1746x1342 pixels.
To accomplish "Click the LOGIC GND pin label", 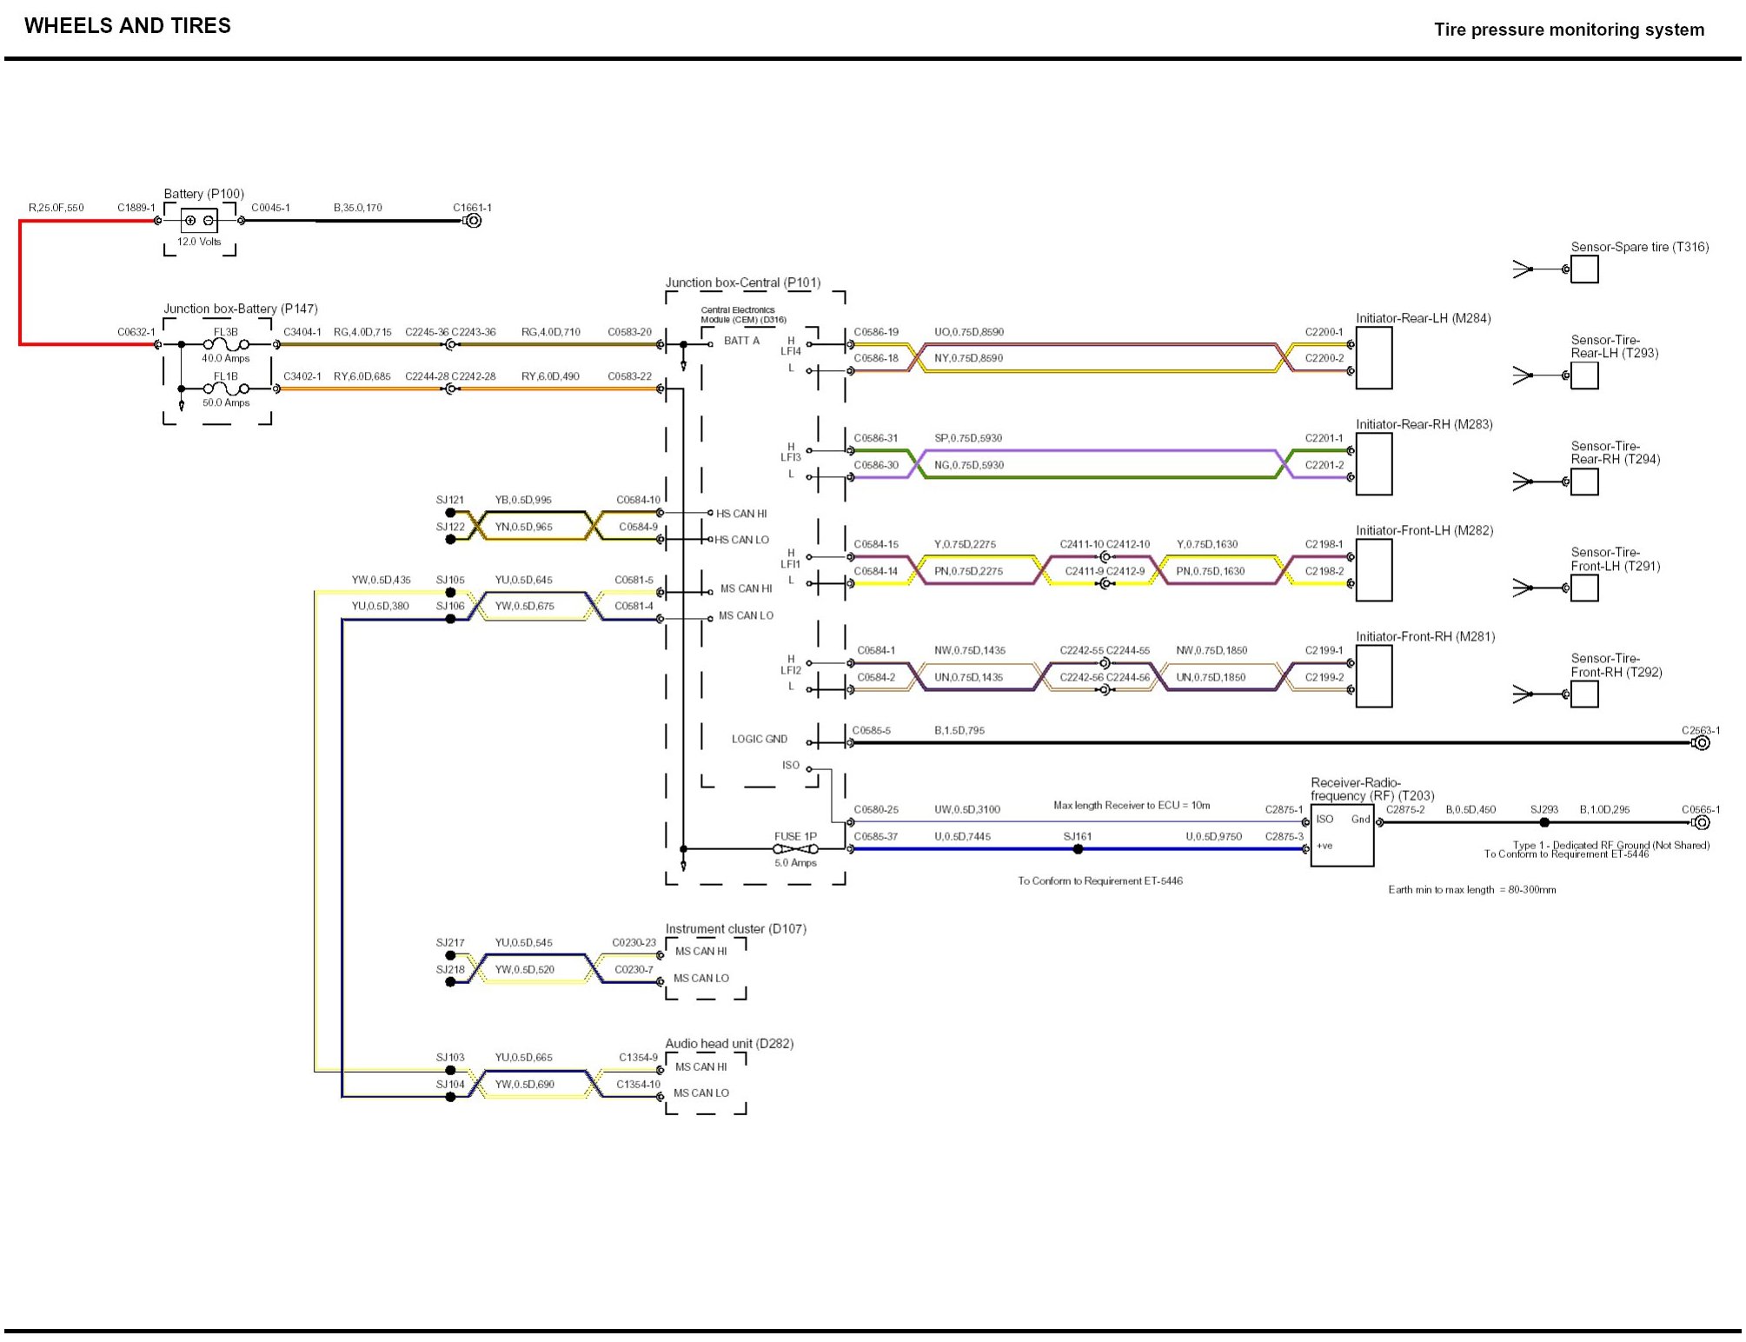I will click(759, 740).
